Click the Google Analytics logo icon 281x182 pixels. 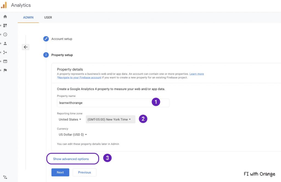click(x=4, y=5)
